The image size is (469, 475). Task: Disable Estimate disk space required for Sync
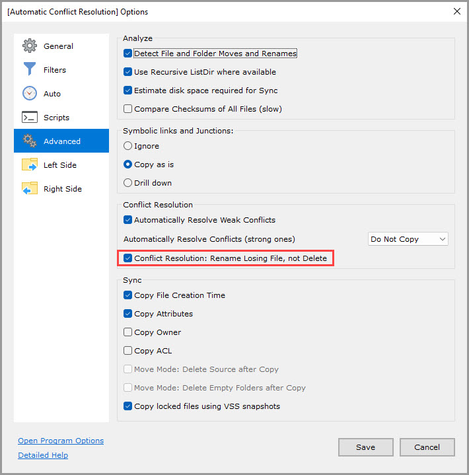tap(127, 91)
